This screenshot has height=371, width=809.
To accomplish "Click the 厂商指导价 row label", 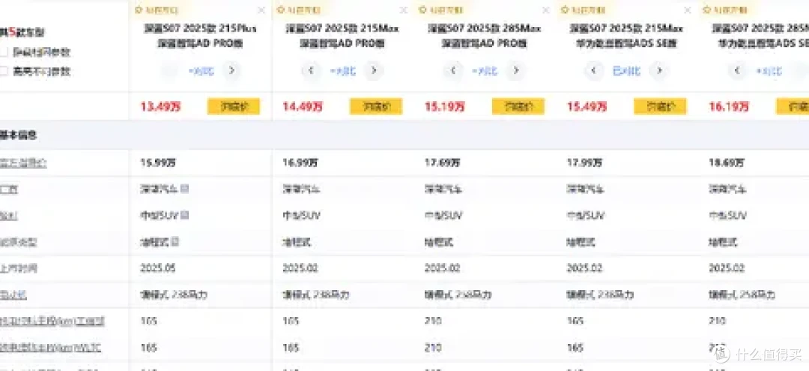I will 22,163.
